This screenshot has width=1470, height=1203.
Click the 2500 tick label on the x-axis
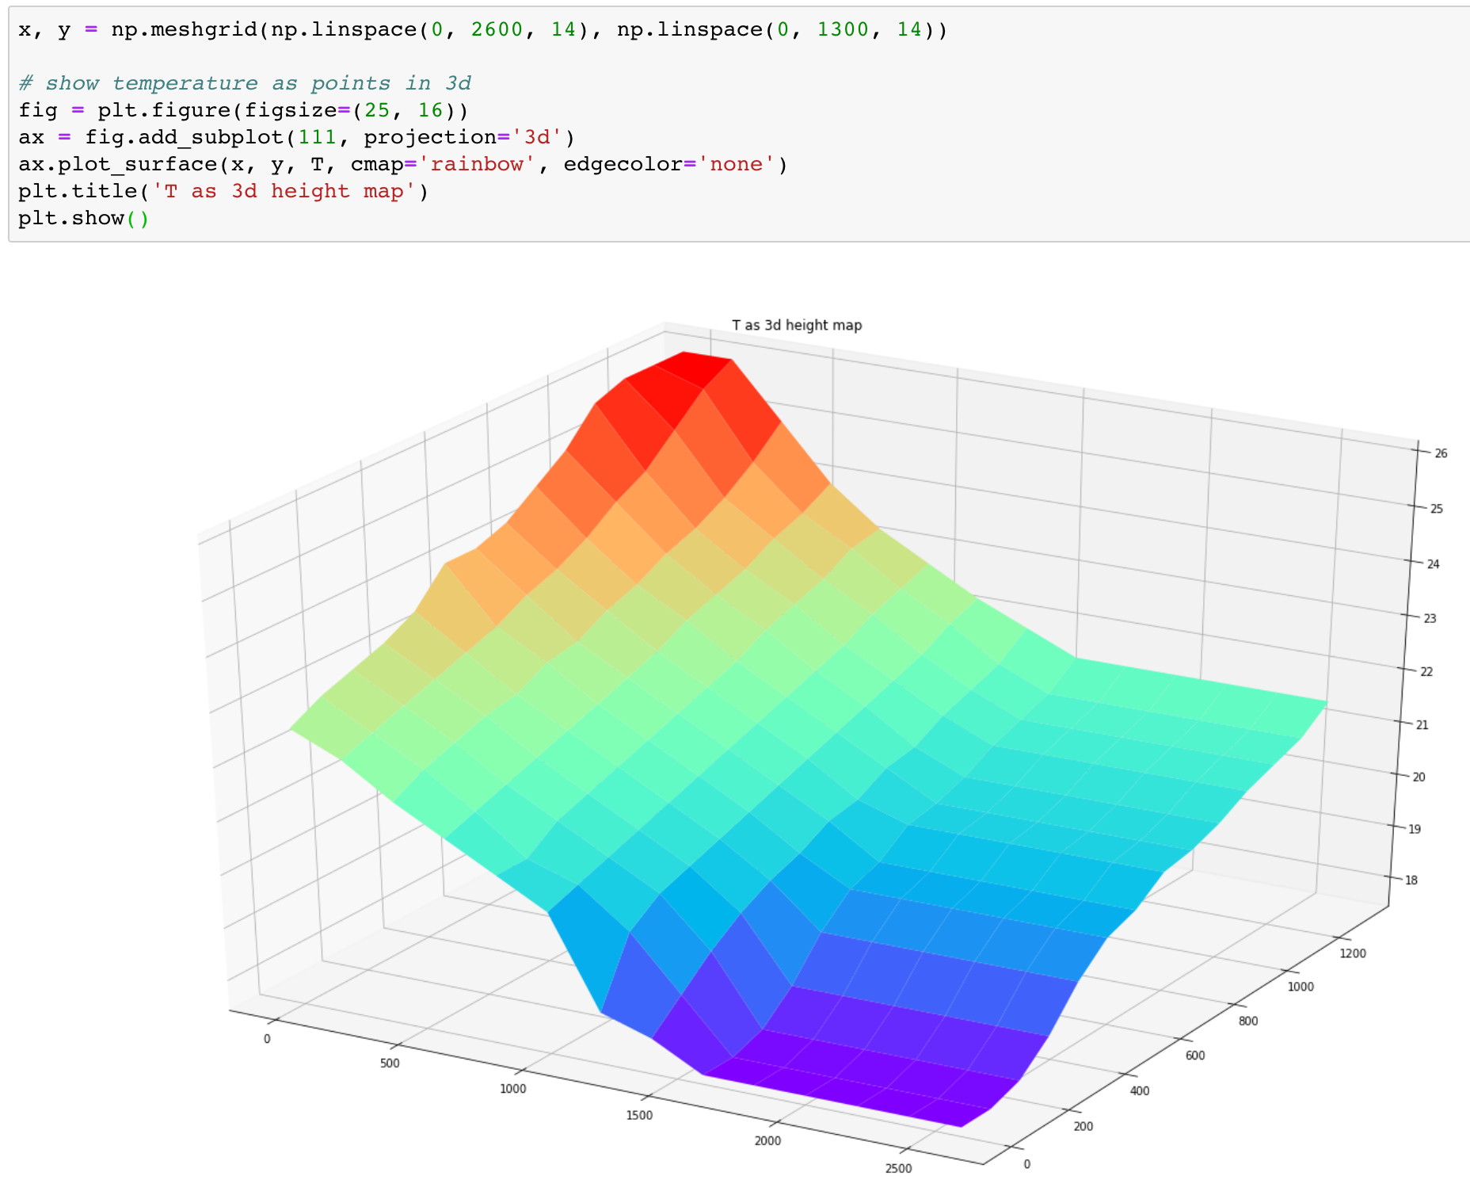(x=898, y=1168)
